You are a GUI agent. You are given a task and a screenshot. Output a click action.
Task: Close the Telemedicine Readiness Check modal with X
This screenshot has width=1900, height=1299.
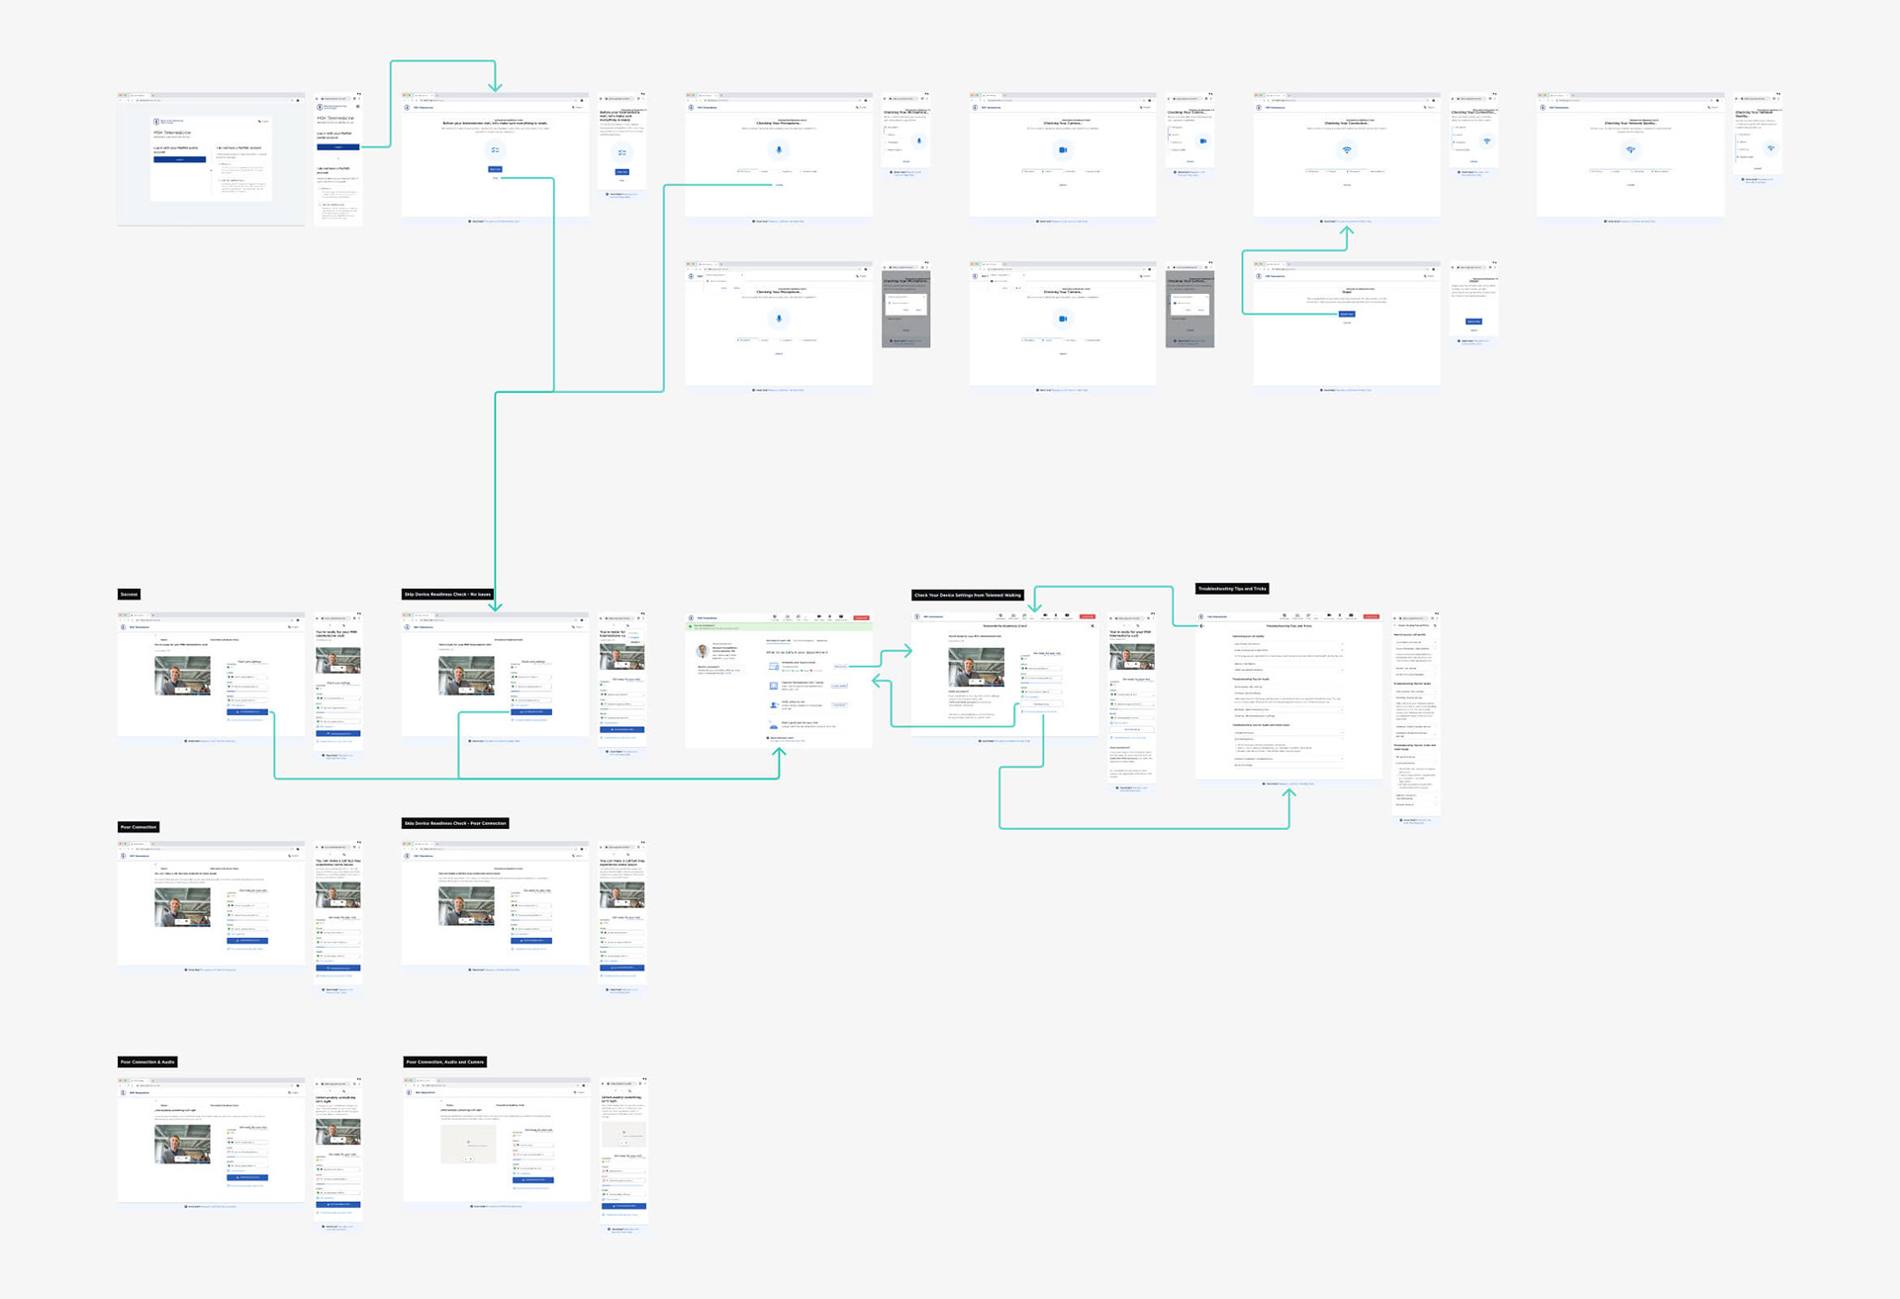point(1092,625)
